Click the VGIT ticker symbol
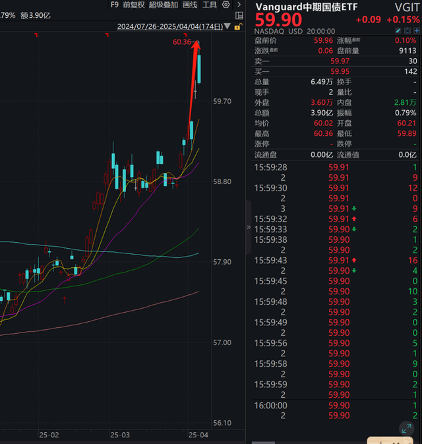Viewport: 422px width, 444px height. pyautogui.click(x=407, y=7)
